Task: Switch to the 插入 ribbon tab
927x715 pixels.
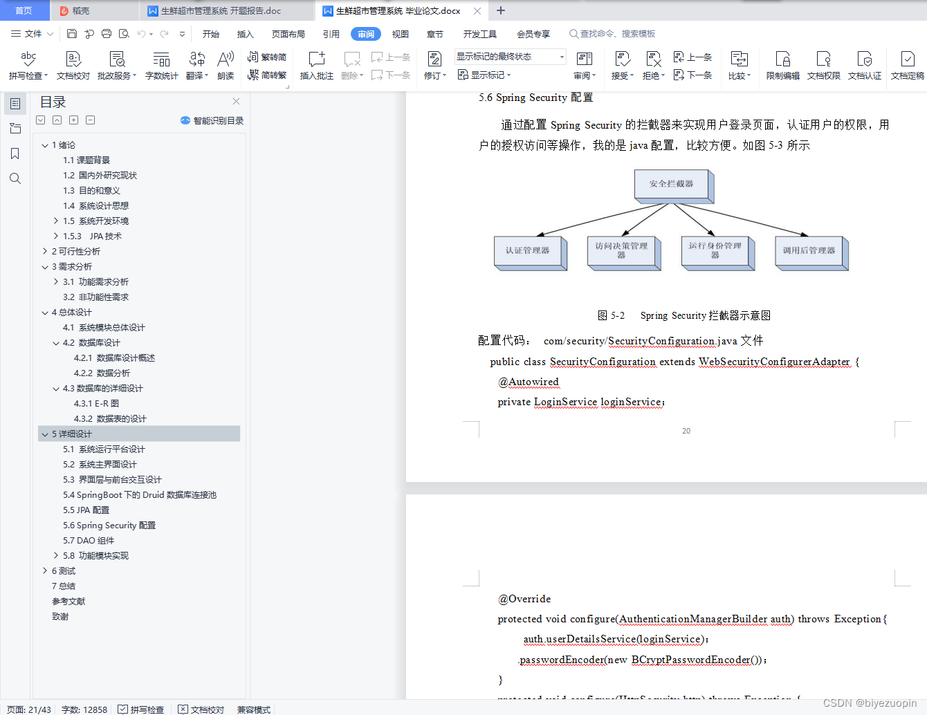Action: (x=246, y=34)
